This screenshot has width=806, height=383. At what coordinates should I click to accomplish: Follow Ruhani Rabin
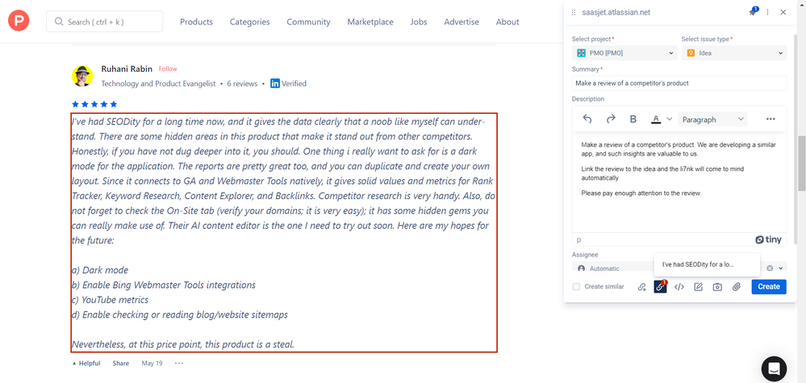point(168,69)
